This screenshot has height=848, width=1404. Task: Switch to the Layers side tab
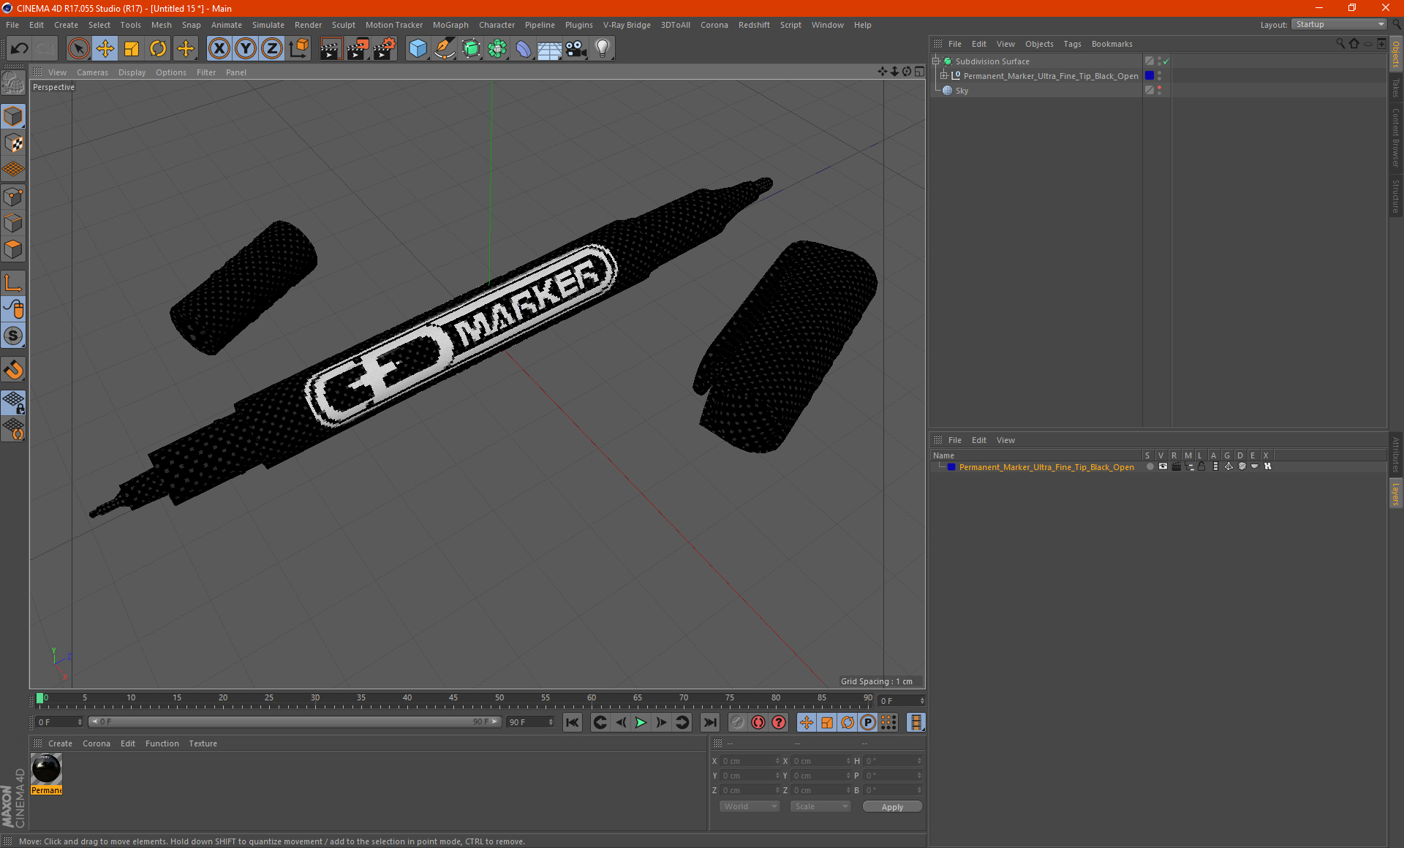coord(1395,494)
